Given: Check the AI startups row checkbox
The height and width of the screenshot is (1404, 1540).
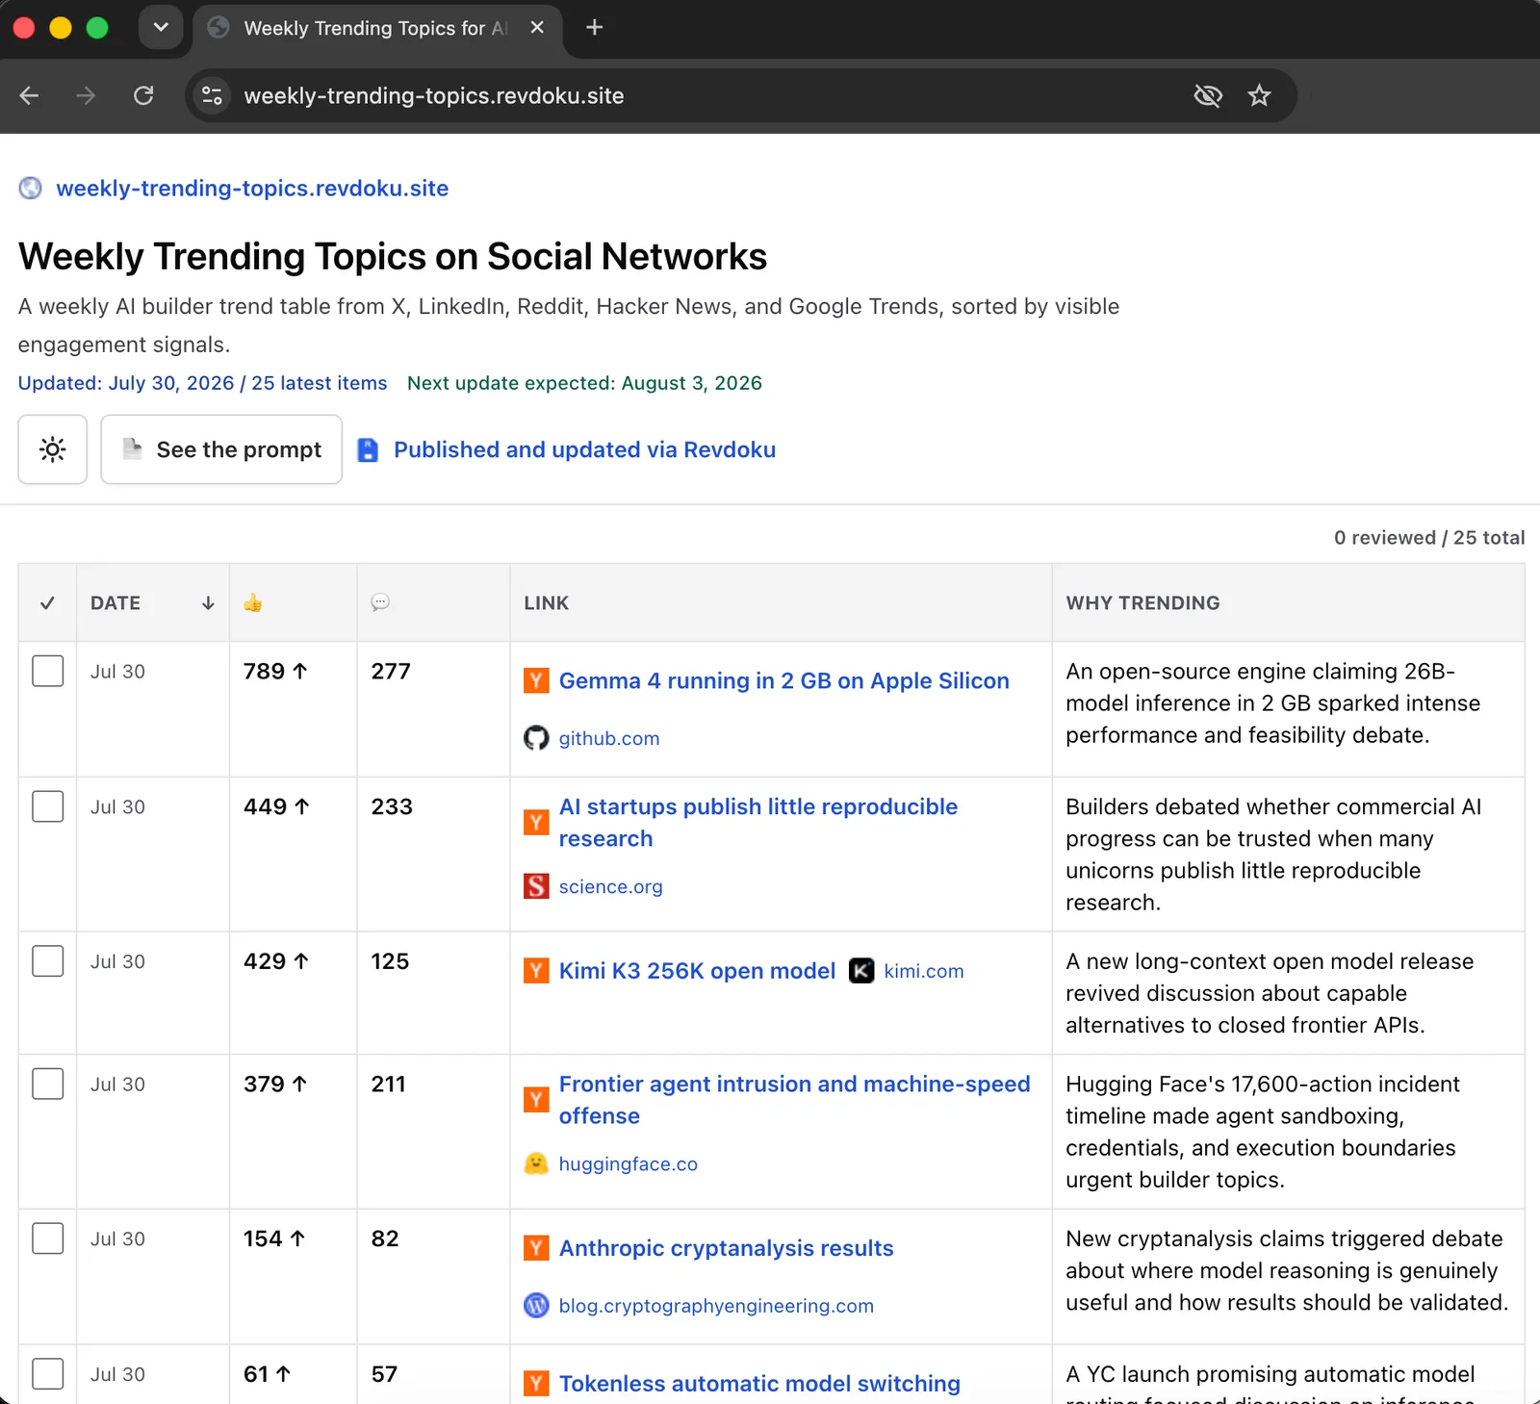Looking at the screenshot, I should click(x=48, y=806).
